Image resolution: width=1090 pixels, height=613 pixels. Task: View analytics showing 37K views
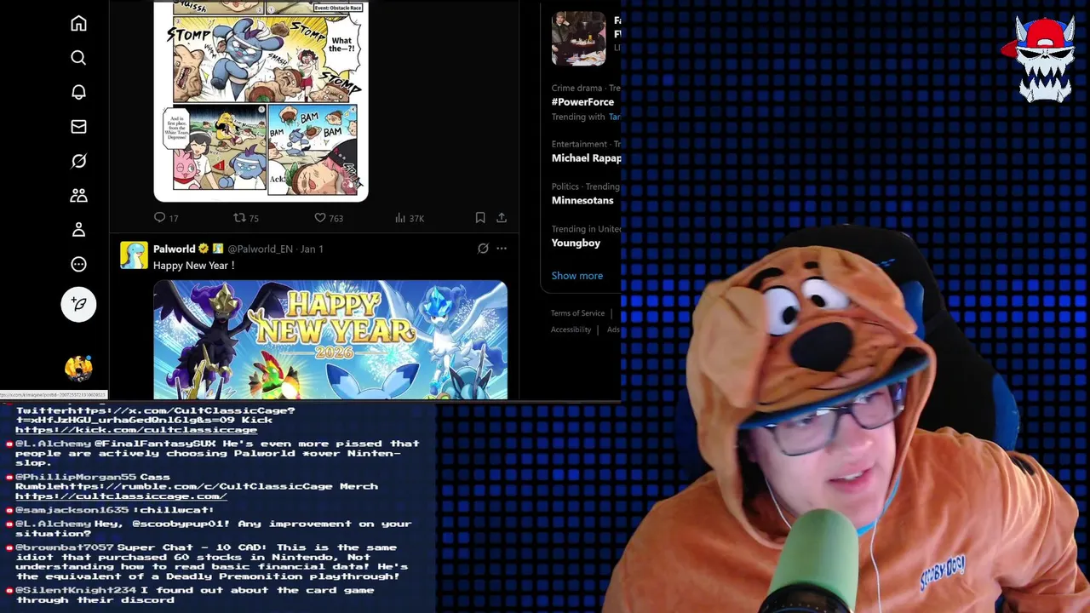point(410,218)
